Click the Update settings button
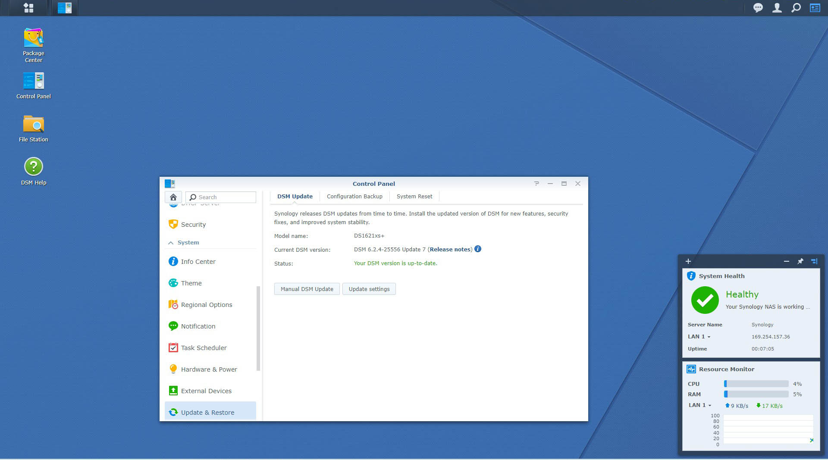 (x=369, y=289)
